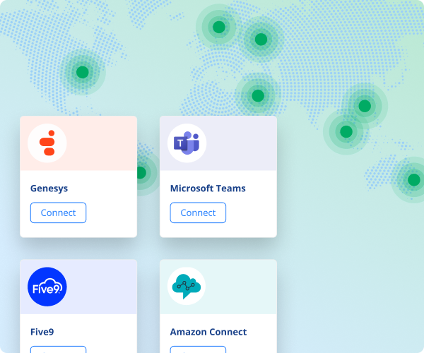Open the Five9 card title
This screenshot has height=353, width=424.
pos(44,332)
